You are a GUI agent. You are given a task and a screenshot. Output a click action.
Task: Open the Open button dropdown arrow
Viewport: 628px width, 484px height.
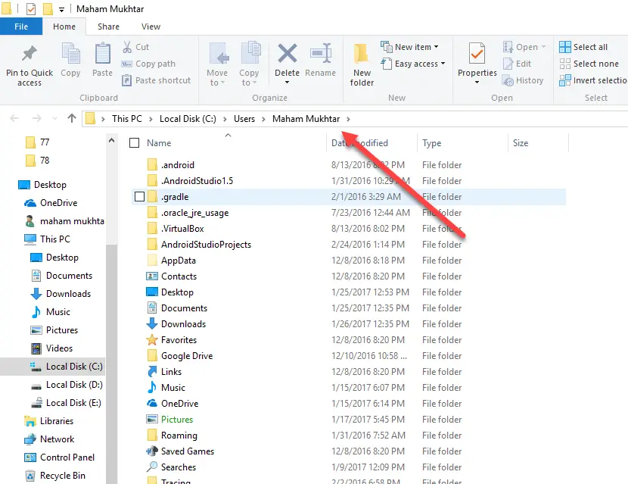pos(543,47)
